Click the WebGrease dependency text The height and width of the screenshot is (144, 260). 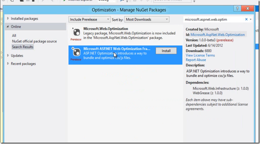(x=208, y=93)
